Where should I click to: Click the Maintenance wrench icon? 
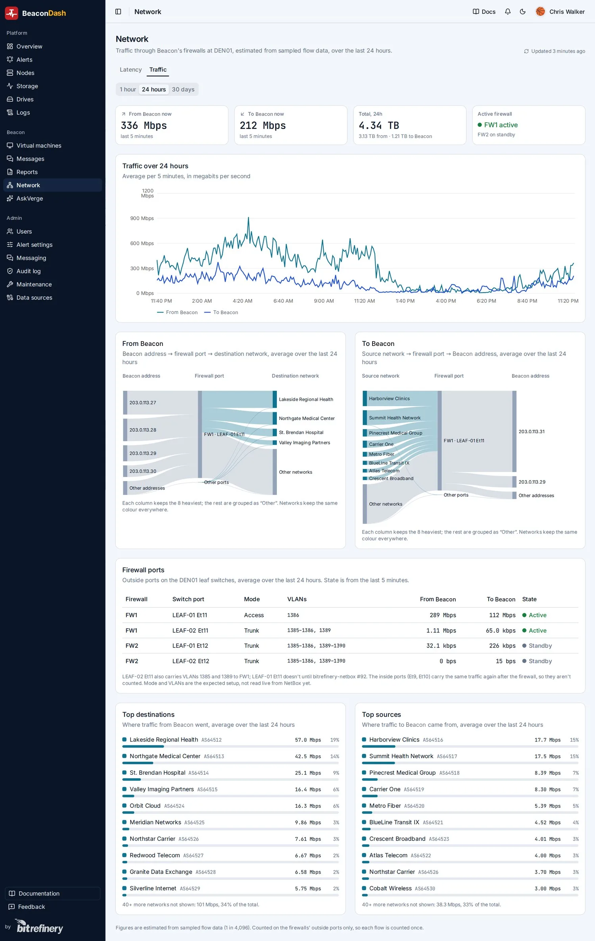[x=10, y=284]
